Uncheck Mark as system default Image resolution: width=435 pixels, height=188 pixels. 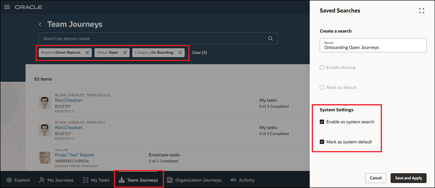[322, 142]
